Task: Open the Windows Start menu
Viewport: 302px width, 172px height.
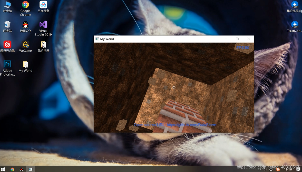Action: [3, 169]
